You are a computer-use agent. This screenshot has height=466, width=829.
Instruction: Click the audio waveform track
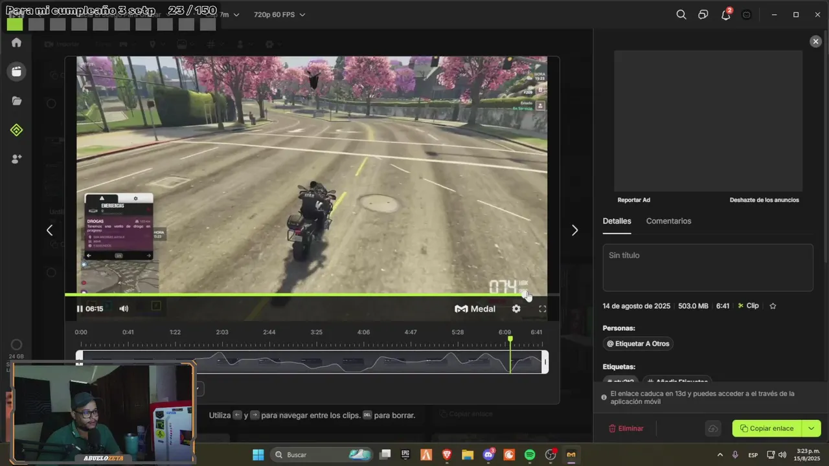pos(312,362)
